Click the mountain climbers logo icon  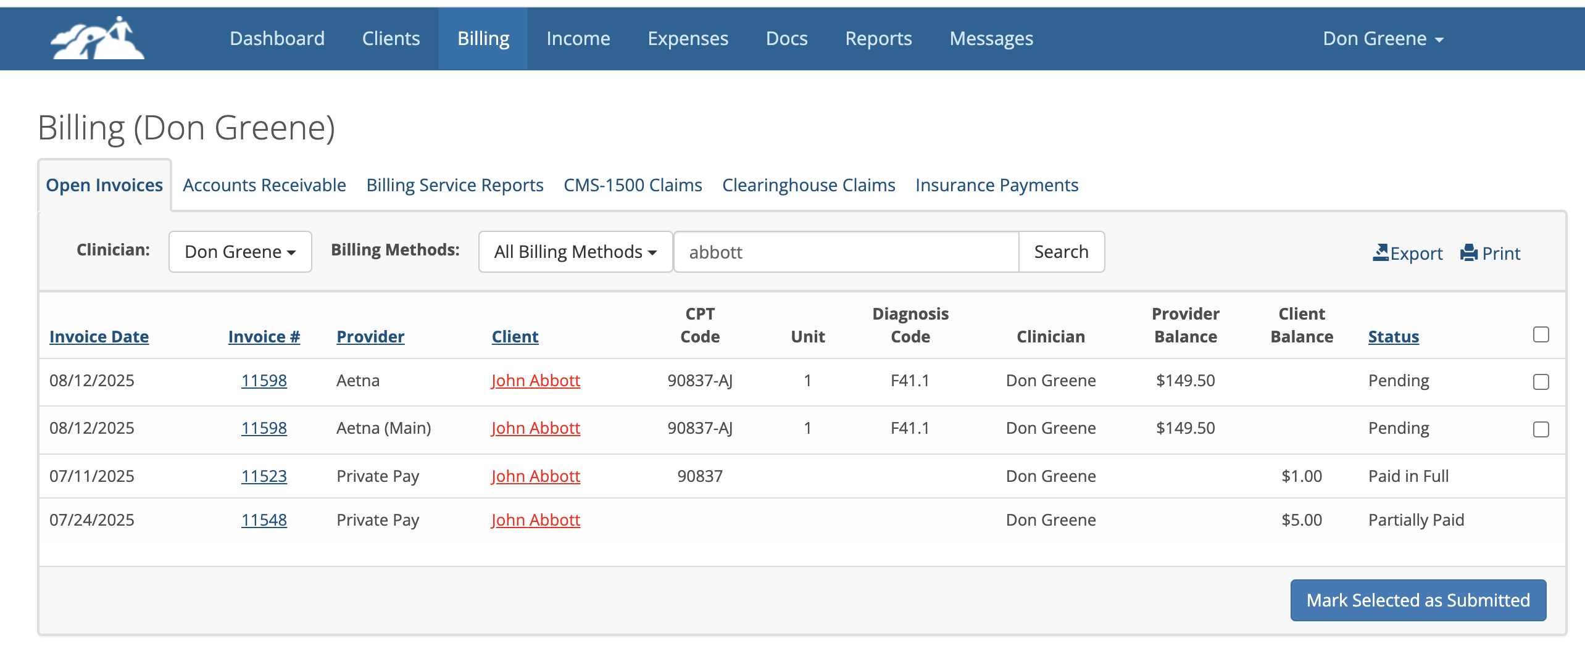98,38
